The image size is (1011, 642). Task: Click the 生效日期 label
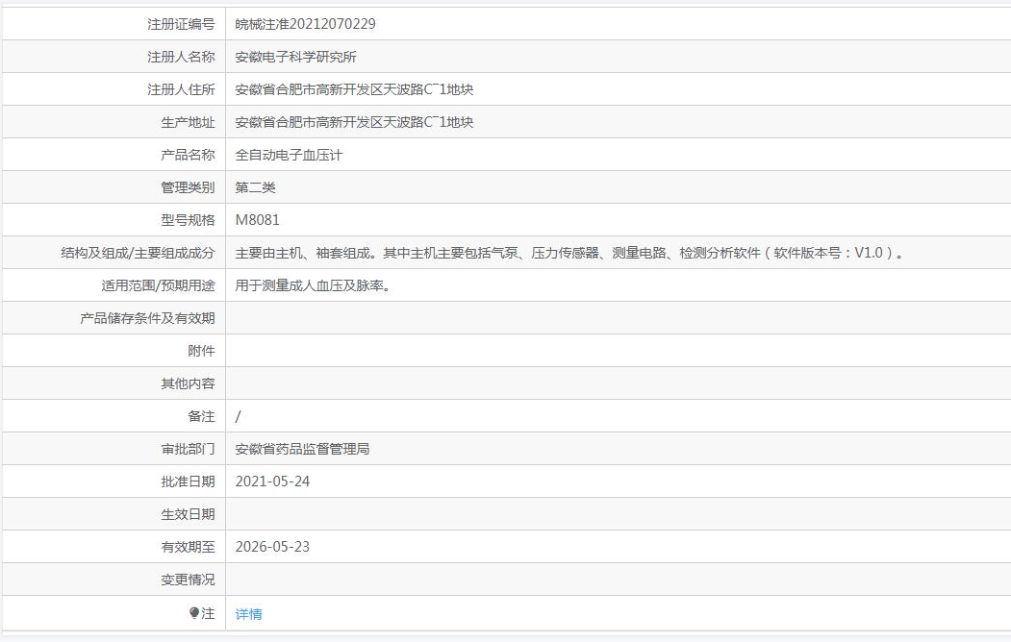click(188, 514)
